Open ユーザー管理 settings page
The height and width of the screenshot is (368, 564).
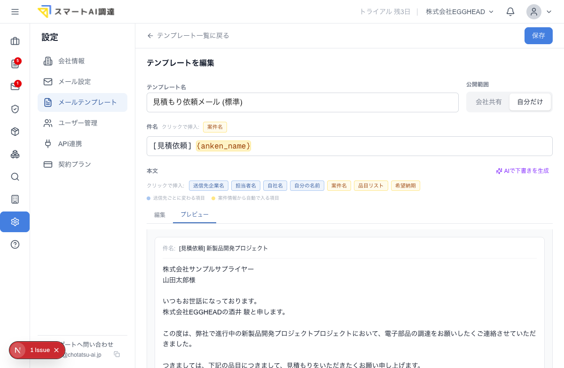82,123
